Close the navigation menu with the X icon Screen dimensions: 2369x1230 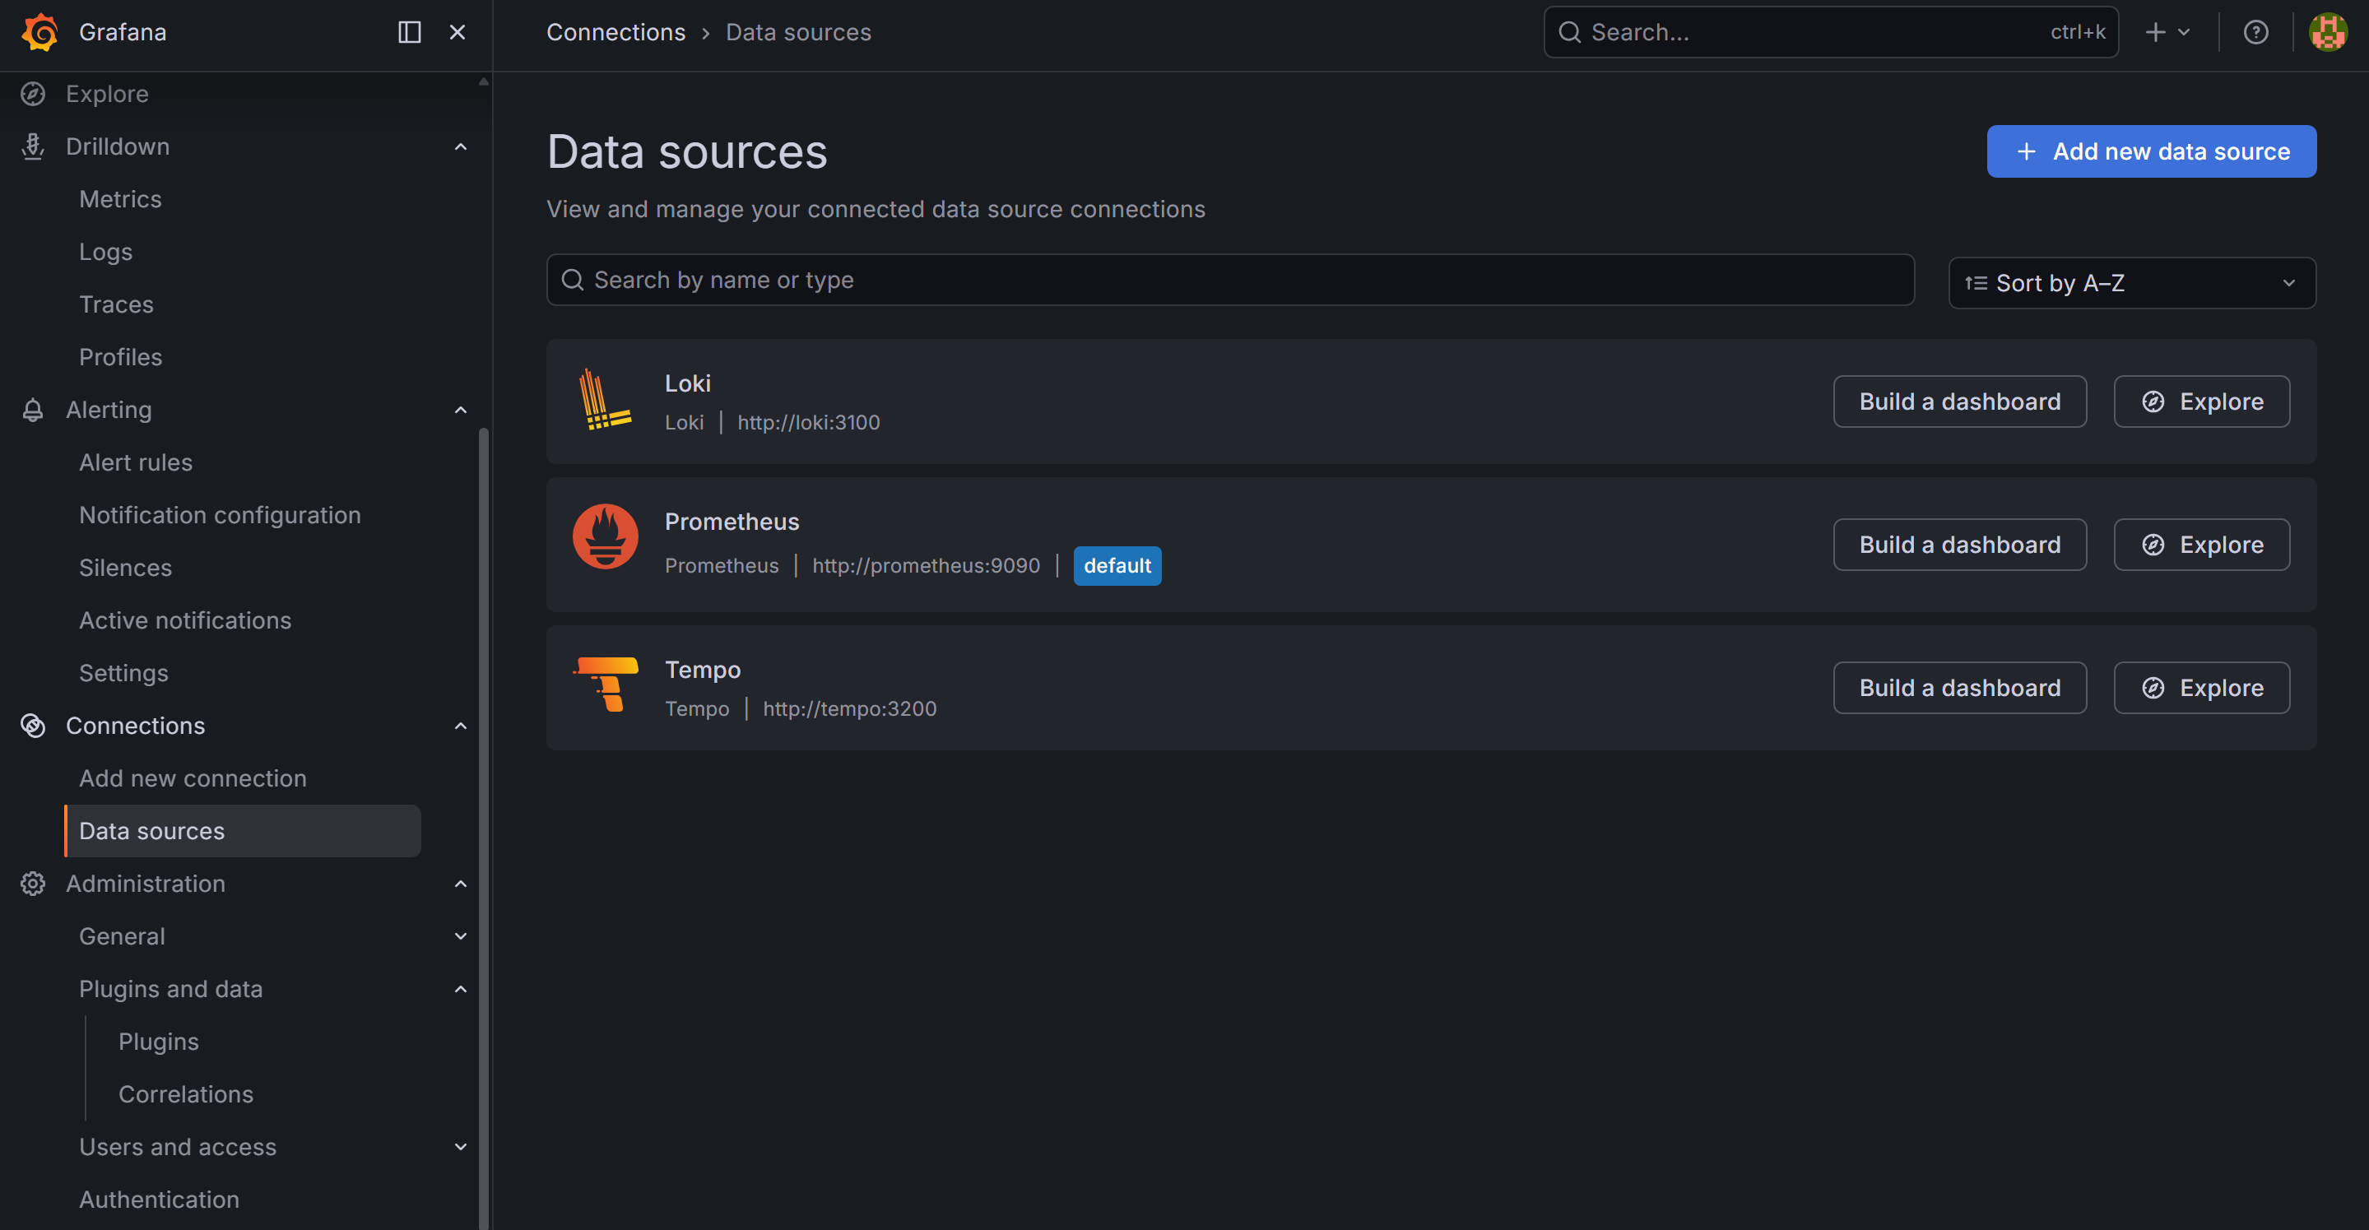[457, 32]
